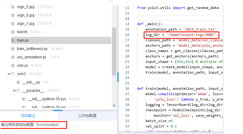Click the file icon beside train_bottleneck.py
Screen dimensions: 243x134
pos(13,49)
